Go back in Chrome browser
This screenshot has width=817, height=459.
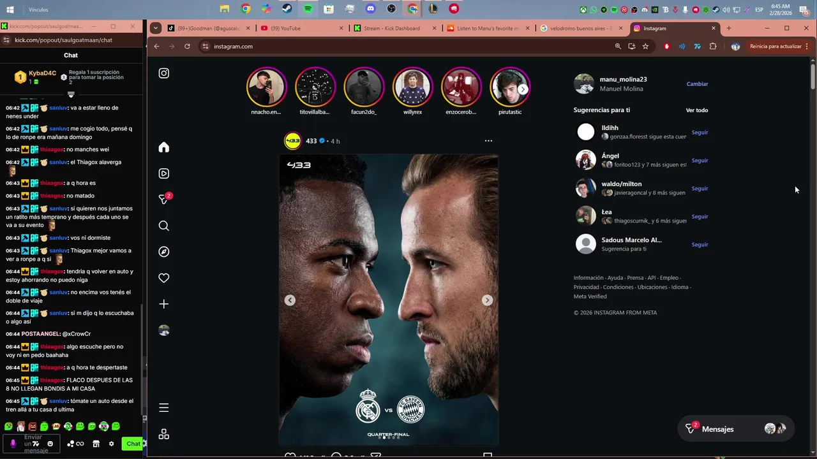pyautogui.click(x=157, y=47)
